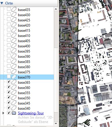Uncheck the Sightseeing-Tour checkbox
Screen dimensions: 112x127
(9, 113)
